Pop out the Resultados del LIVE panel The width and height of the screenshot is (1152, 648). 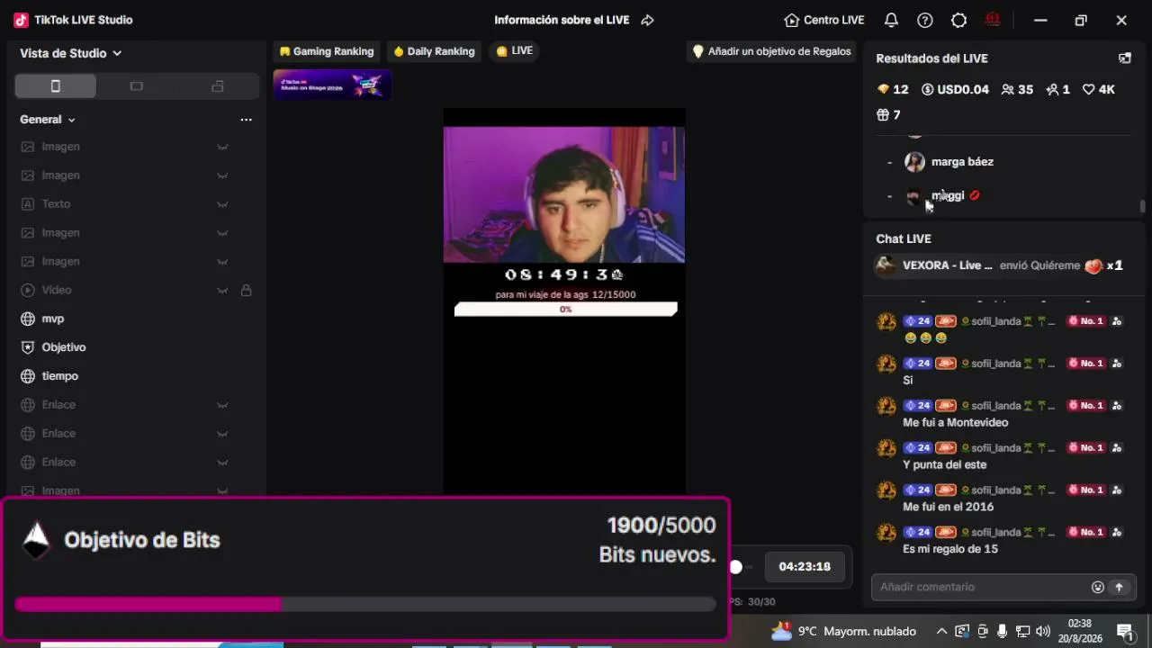[1125, 58]
